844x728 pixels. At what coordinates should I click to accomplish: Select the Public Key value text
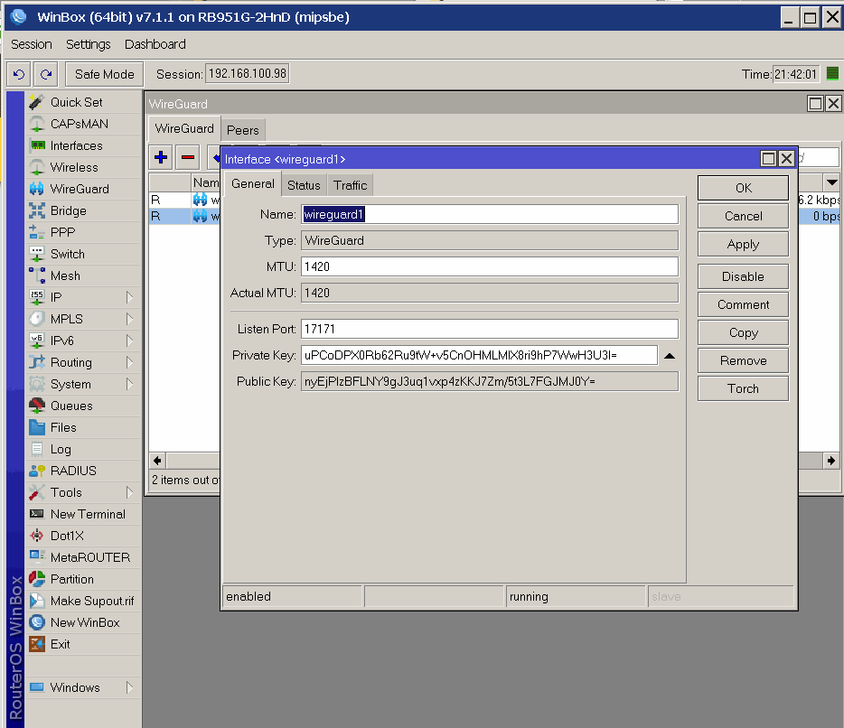(x=449, y=381)
